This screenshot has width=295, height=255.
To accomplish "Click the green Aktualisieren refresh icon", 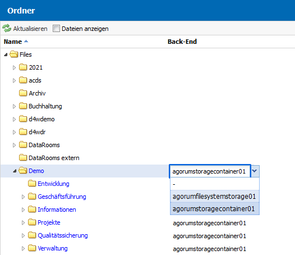I will point(7,29).
